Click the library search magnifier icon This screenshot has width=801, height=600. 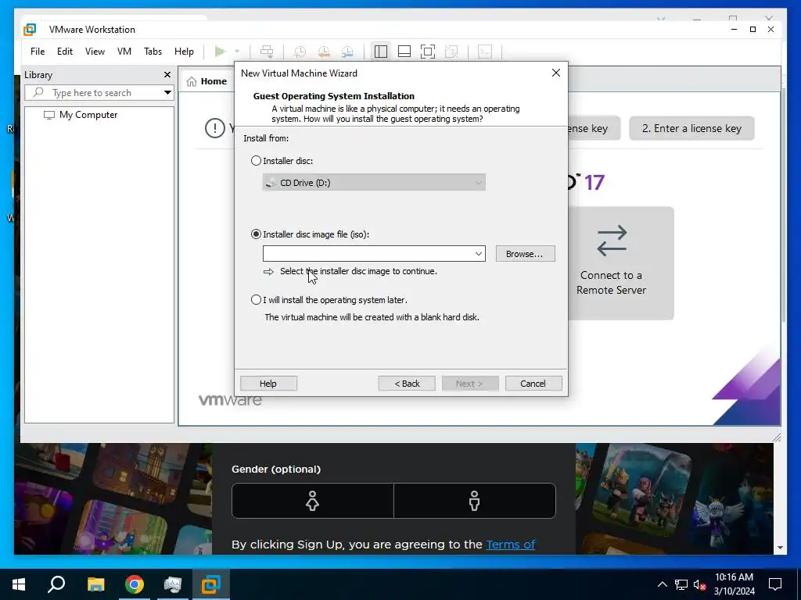click(x=38, y=92)
